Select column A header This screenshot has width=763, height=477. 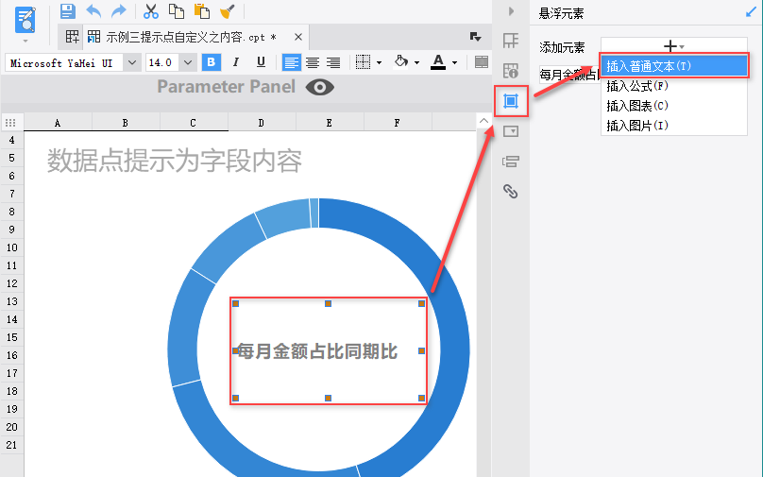pyautogui.click(x=58, y=123)
